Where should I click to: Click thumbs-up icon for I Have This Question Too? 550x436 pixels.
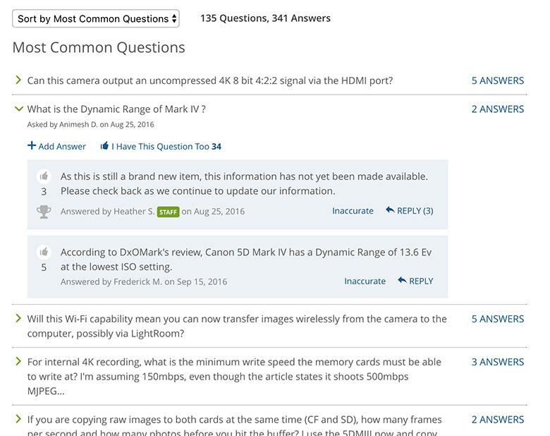pyautogui.click(x=104, y=146)
